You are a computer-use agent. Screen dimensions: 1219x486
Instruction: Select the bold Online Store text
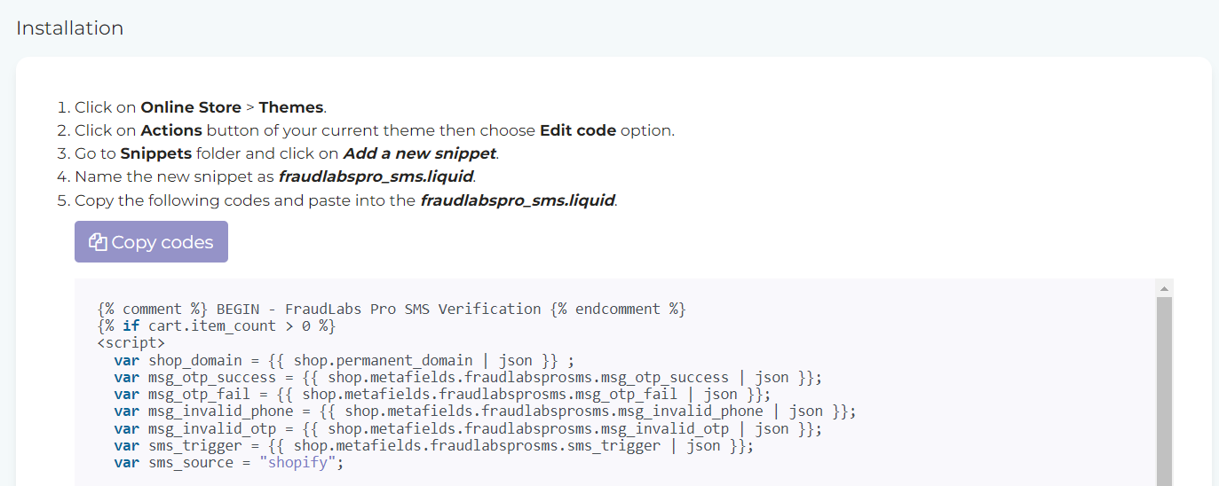click(191, 107)
